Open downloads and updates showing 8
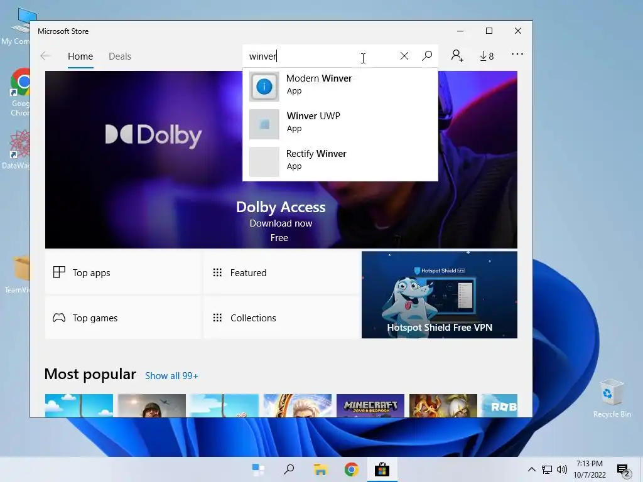This screenshot has width=643, height=482. point(487,56)
